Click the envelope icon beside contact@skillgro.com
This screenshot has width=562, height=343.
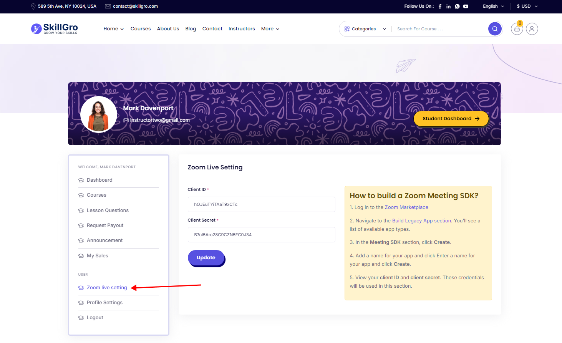point(108,6)
